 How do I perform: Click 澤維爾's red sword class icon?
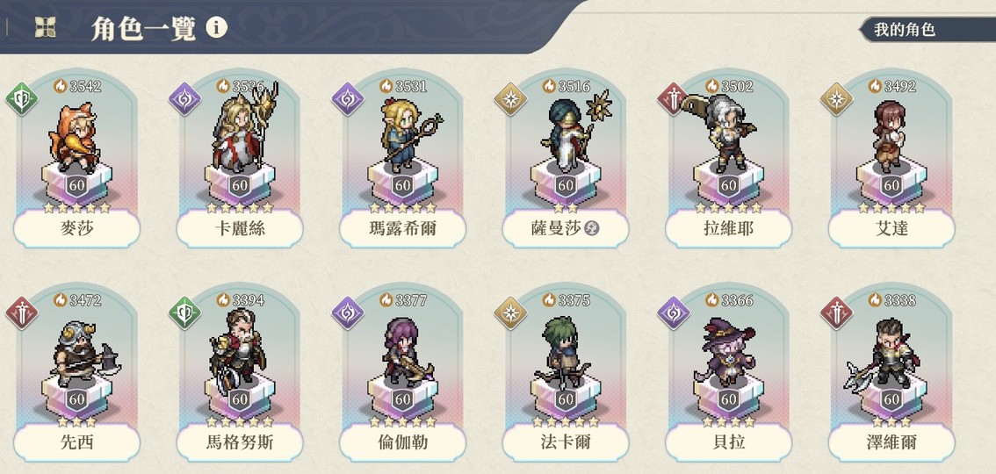pos(836,312)
